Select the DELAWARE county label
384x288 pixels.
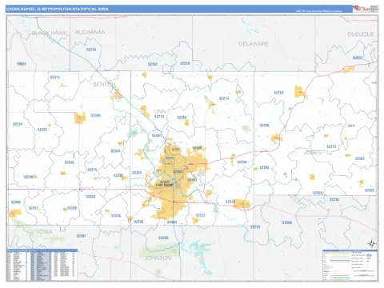coord(254,44)
